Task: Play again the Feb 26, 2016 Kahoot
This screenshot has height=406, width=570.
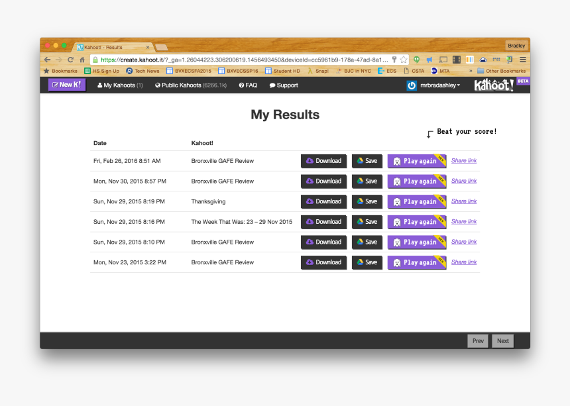Action: (x=417, y=161)
